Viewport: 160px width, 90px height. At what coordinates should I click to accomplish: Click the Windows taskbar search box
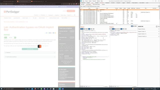click(13, 89)
